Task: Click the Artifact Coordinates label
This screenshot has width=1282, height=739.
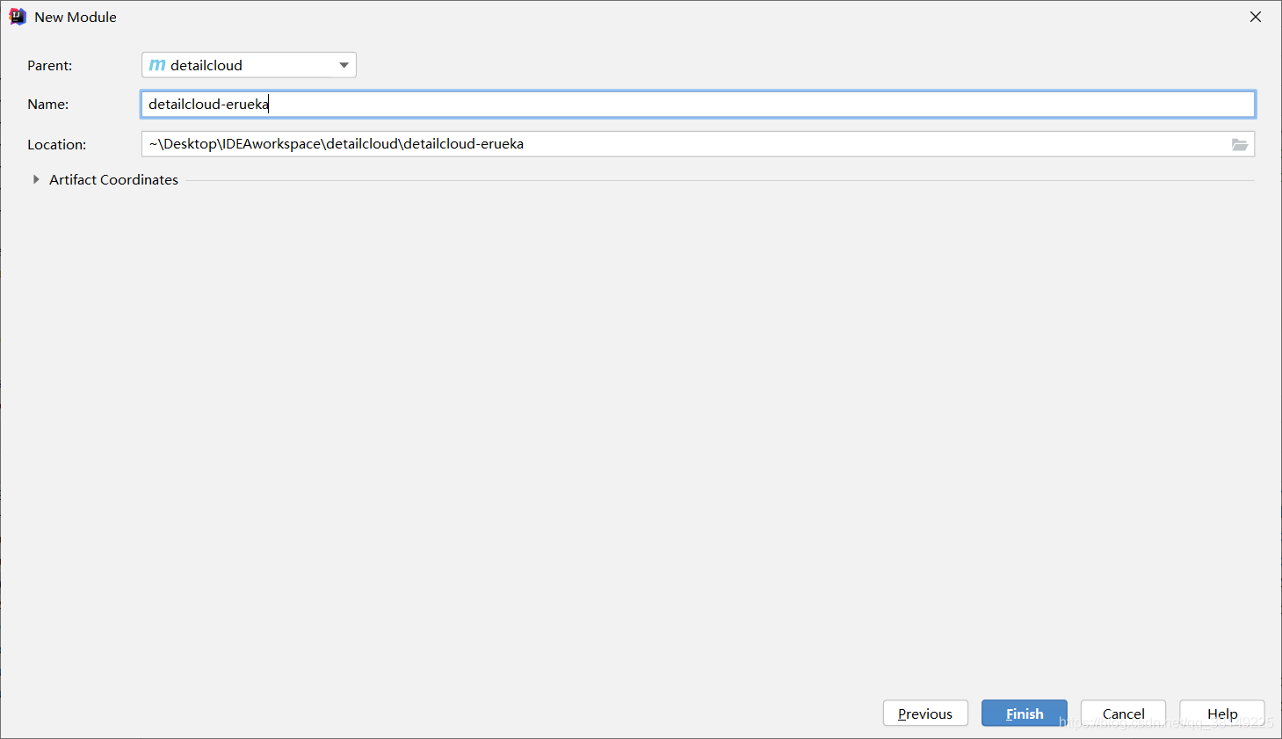Action: pyautogui.click(x=113, y=179)
